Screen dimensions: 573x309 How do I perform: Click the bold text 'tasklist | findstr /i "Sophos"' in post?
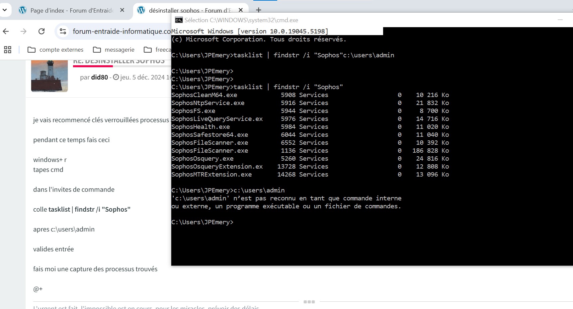click(x=89, y=209)
